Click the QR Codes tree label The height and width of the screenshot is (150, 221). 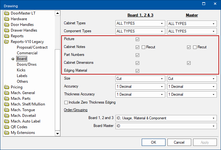[x=19, y=127]
